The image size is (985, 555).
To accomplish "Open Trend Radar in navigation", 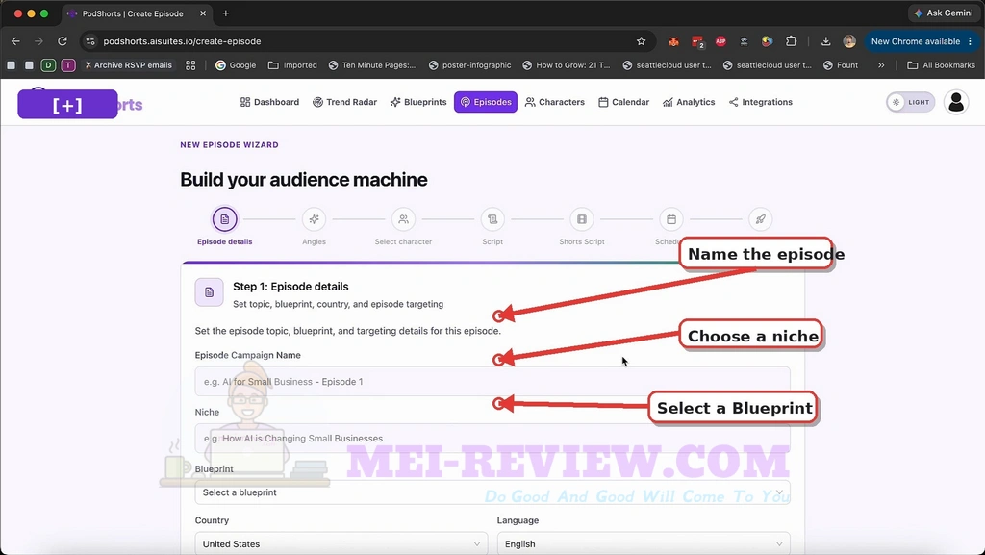I will point(344,102).
